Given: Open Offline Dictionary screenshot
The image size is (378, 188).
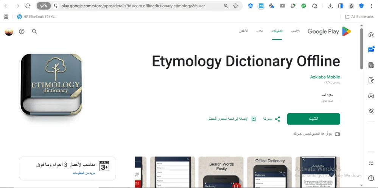Looking at the screenshot, I should click(x=269, y=172).
